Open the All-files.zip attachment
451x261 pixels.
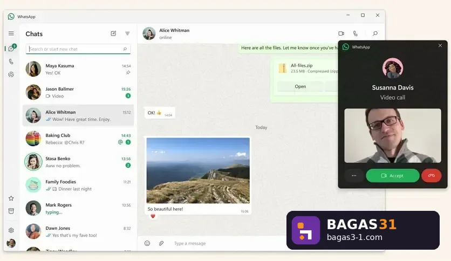300,86
